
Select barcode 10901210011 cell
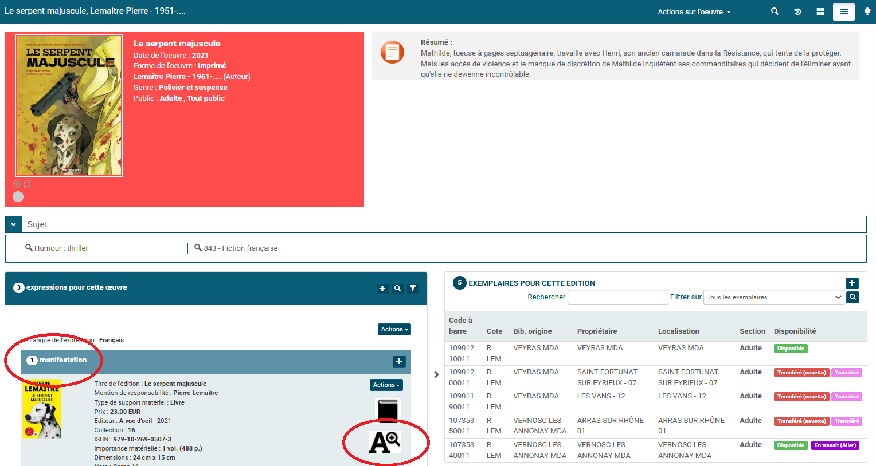coord(462,353)
